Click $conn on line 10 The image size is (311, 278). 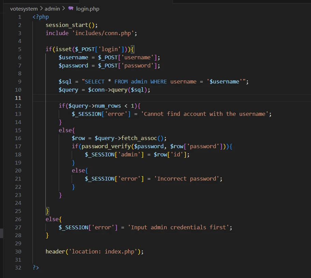click(96, 90)
